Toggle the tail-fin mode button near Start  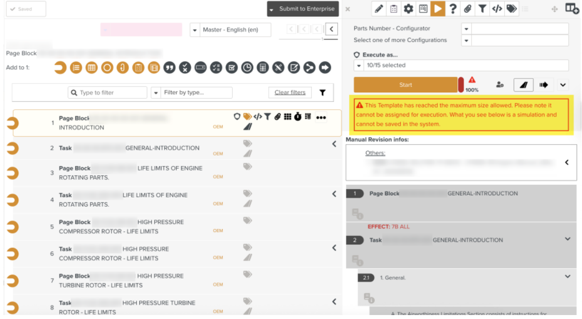click(523, 85)
